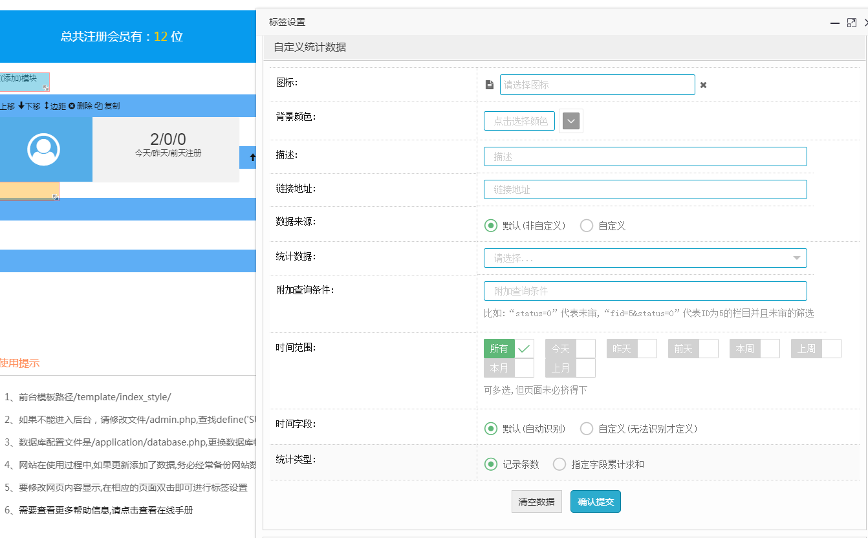
Task: Click the 点击选择颜色 color input box
Action: click(519, 121)
